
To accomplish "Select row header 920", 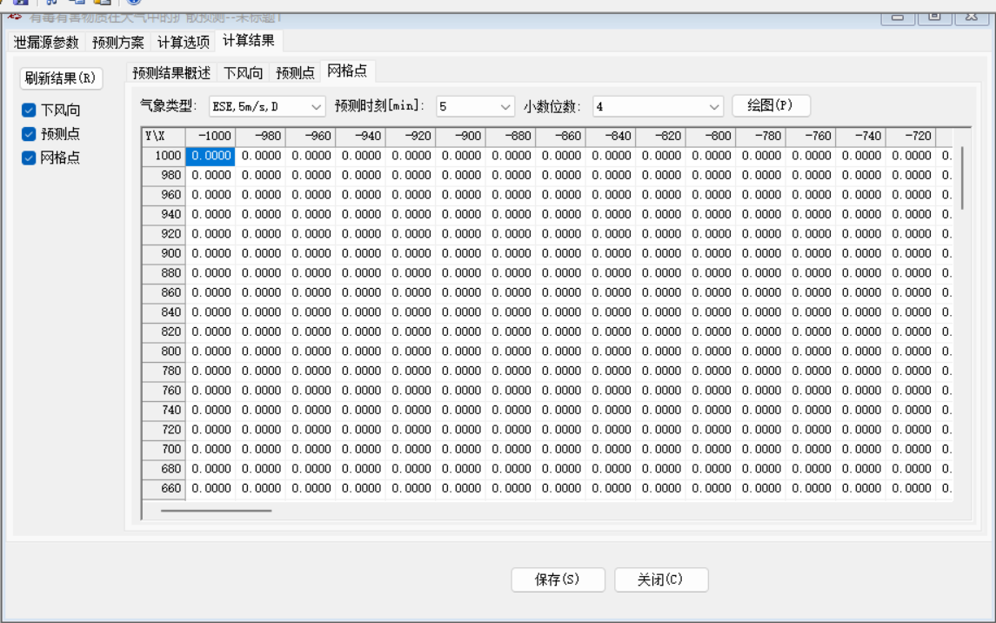I will coord(164,234).
